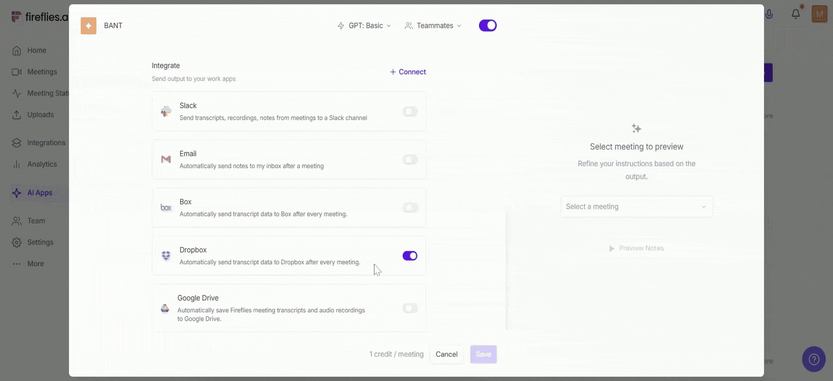Open Analytics in the sidebar
Viewport: 833px width, 381px height.
[x=42, y=164]
